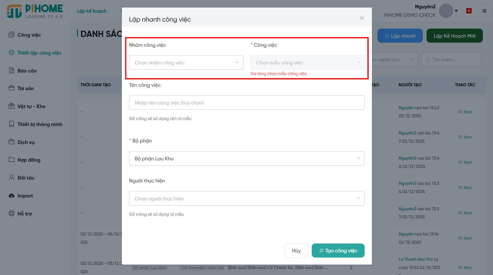Click the Import cloud icon

[11, 195]
